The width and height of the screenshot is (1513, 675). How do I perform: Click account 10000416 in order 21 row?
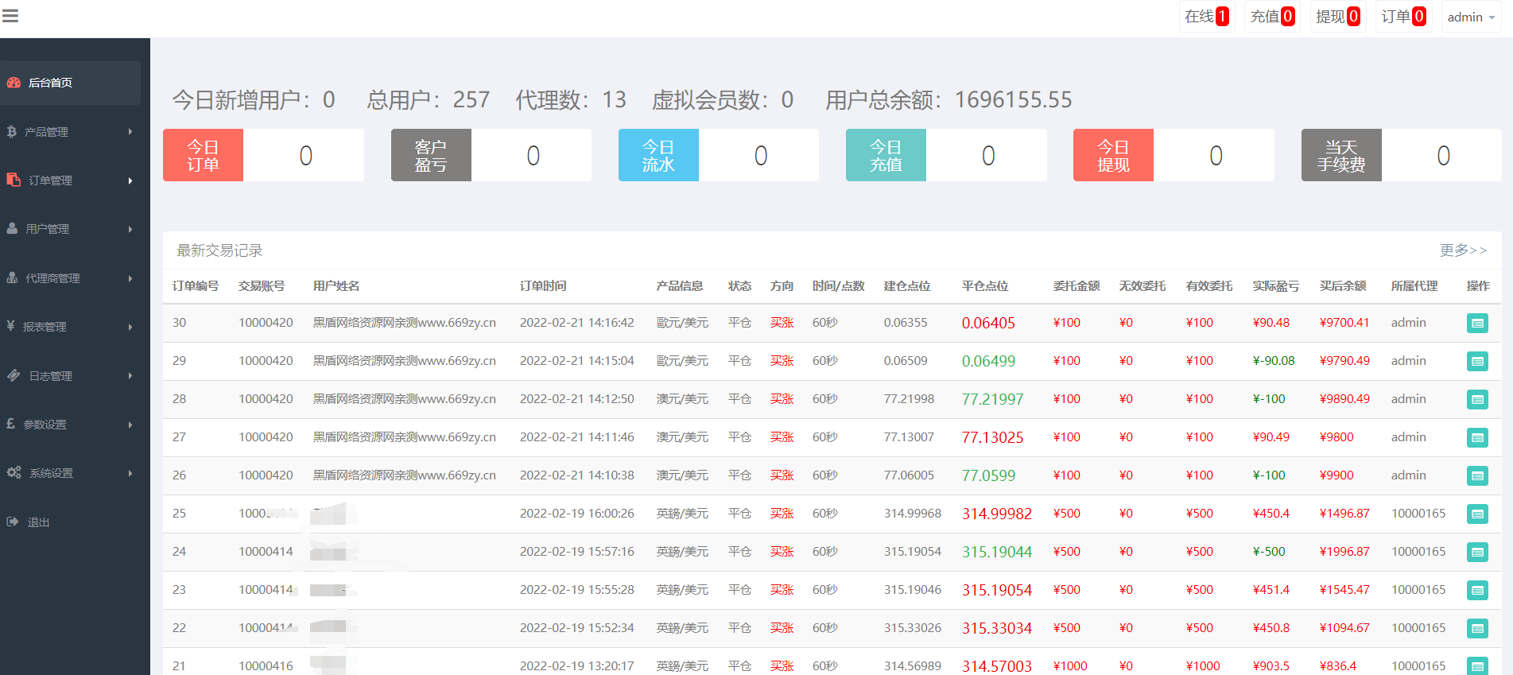pos(266,666)
